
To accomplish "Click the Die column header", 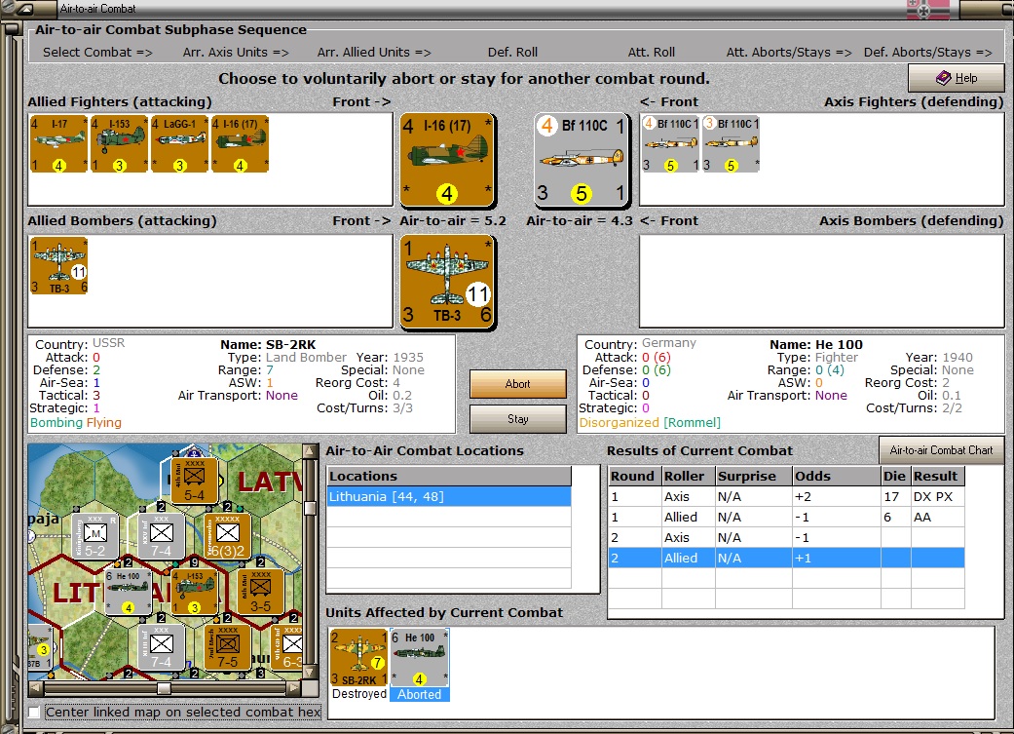I will (x=897, y=477).
